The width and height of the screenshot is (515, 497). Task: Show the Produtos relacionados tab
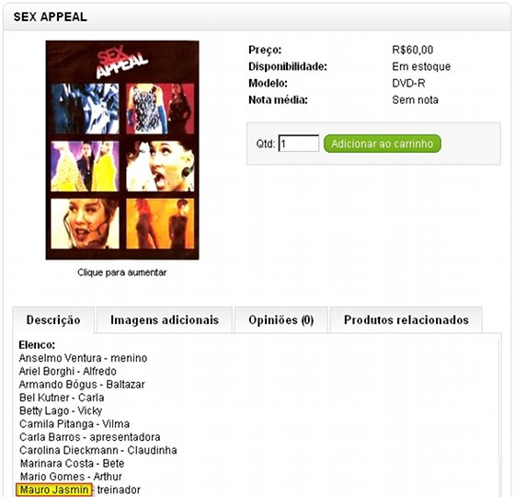click(x=406, y=320)
